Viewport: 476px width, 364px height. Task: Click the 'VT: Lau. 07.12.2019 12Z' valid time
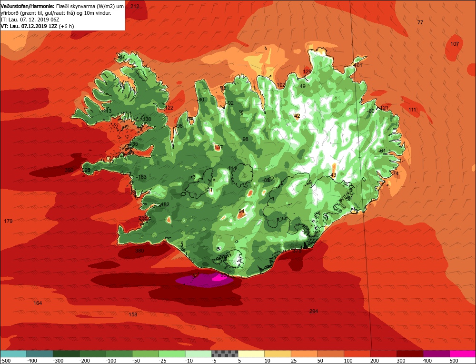tap(29, 26)
